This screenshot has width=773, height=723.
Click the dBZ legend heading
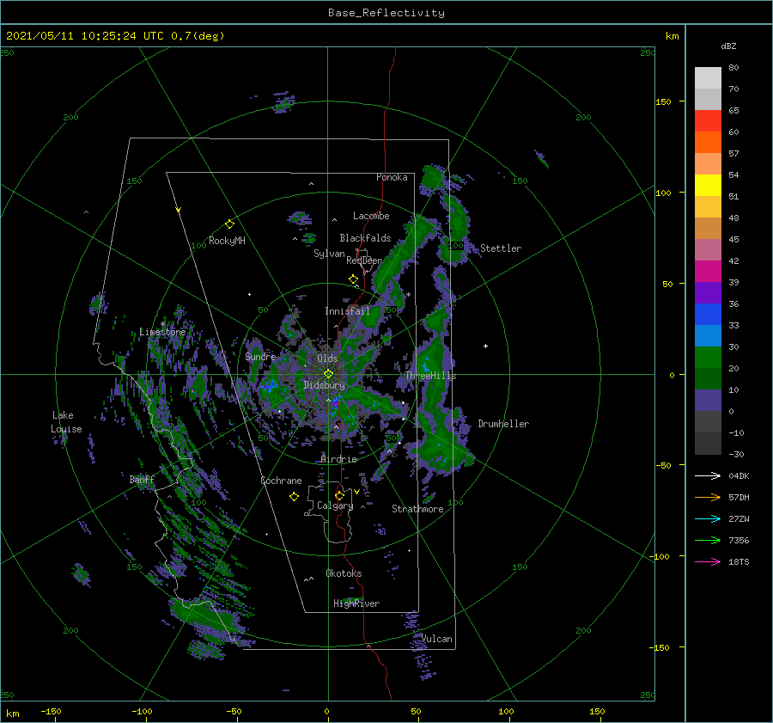click(728, 46)
